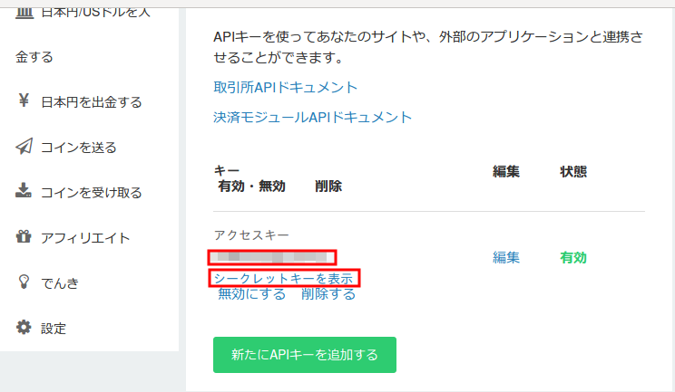Show secret key via シークレットキーを表示

pyautogui.click(x=283, y=278)
